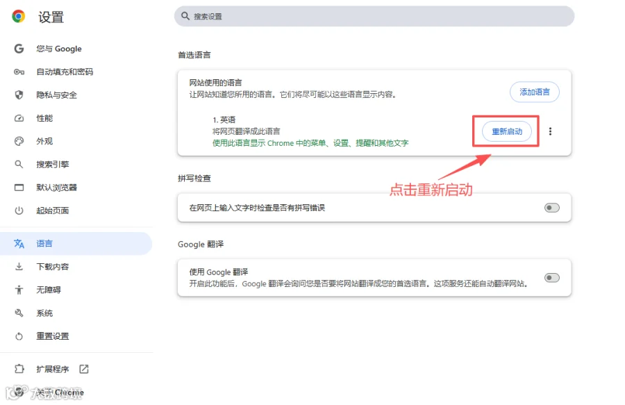
Task: Click the external link icon next to 扩展程序
Action: [x=84, y=369]
